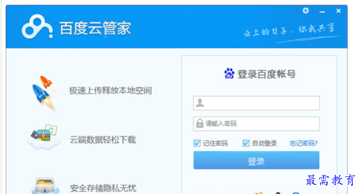Click the blue 登录 button
This screenshot has width=359, height=194.
pos(256,160)
